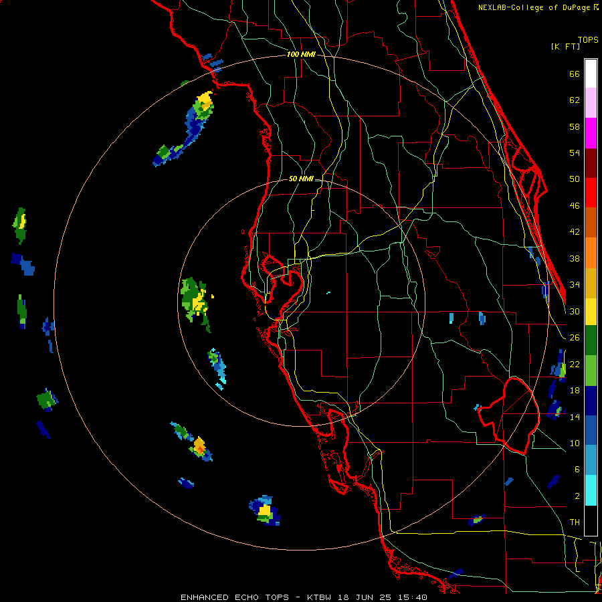Click the [K FT] units label
This screenshot has width=602, height=602.
click(x=566, y=46)
